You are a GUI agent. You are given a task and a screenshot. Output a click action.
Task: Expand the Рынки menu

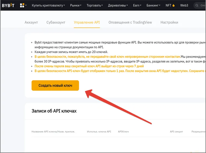tap(76, 5)
